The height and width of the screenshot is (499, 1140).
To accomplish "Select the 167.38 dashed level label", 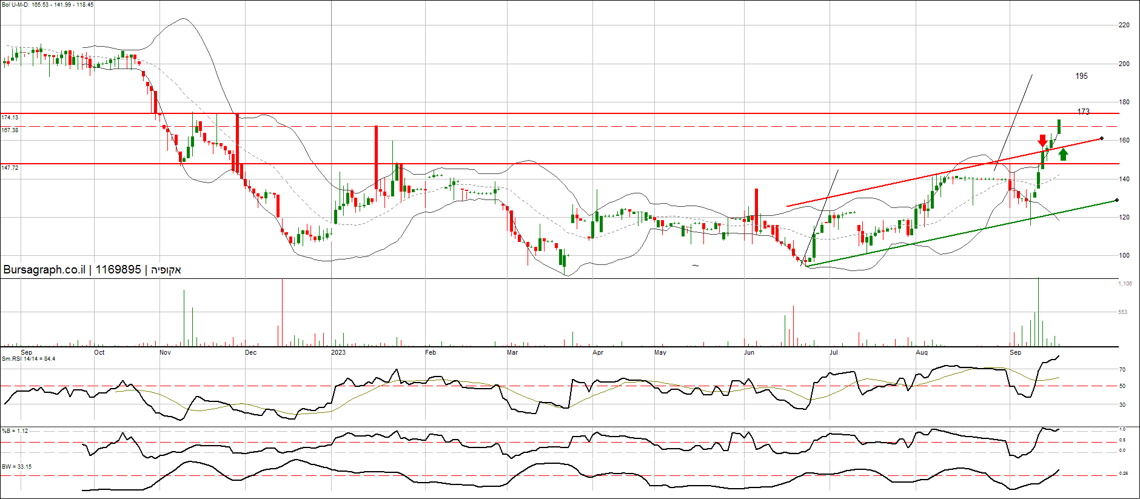I will pos(10,130).
